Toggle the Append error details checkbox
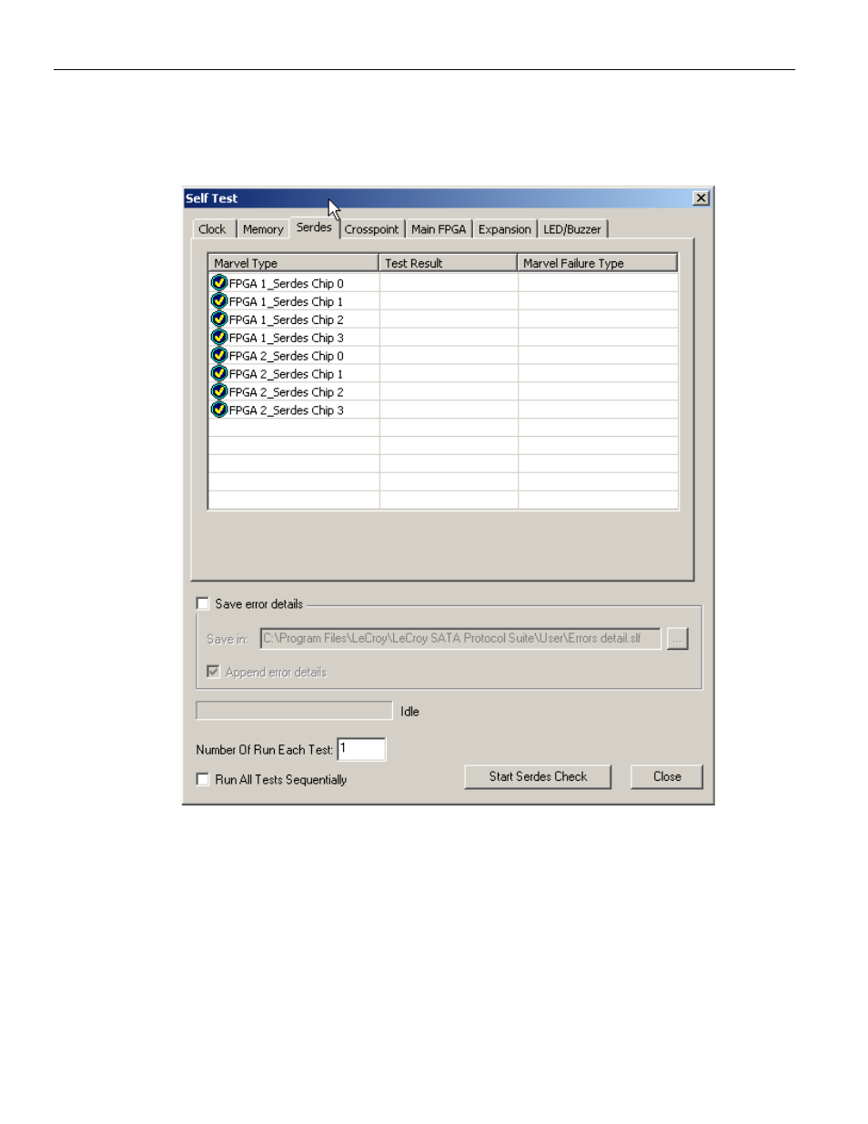868x1124 pixels. tap(213, 672)
